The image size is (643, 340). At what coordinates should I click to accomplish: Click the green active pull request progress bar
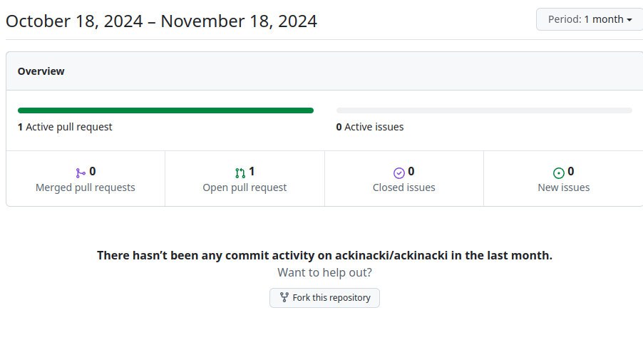(x=165, y=110)
